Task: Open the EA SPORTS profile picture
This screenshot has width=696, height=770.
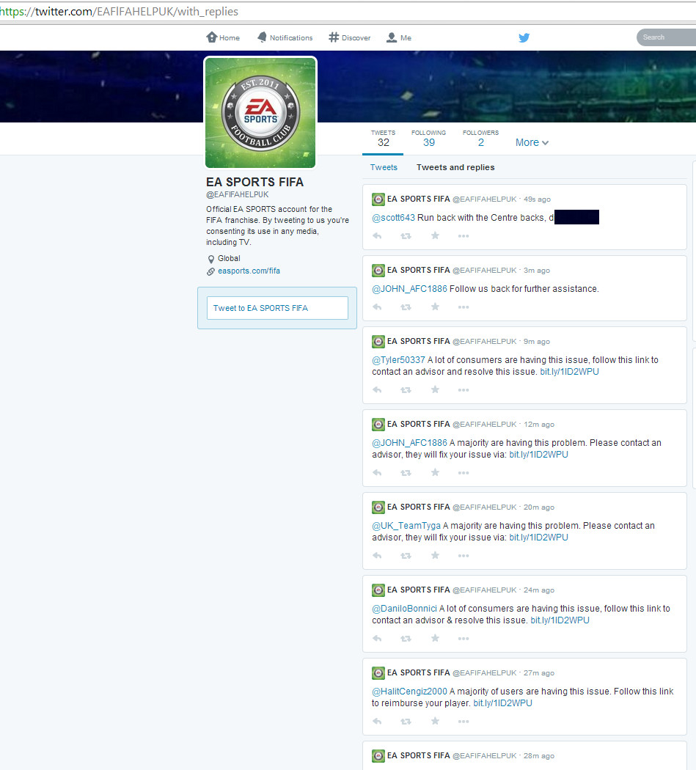Action: tap(260, 112)
